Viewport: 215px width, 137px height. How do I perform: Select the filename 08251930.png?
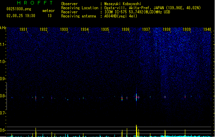pos(19,9)
